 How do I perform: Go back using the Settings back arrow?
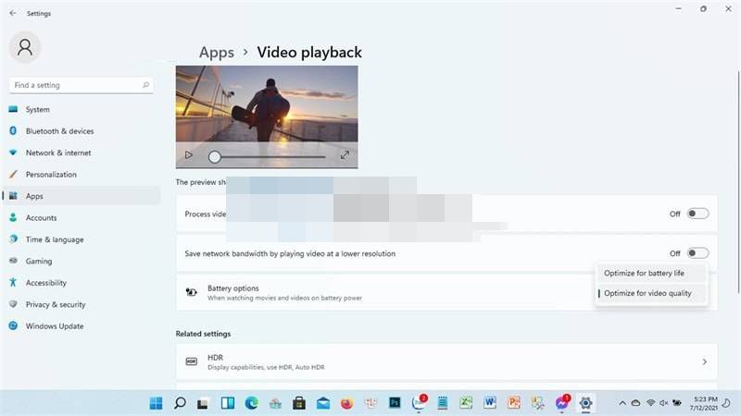pos(12,14)
